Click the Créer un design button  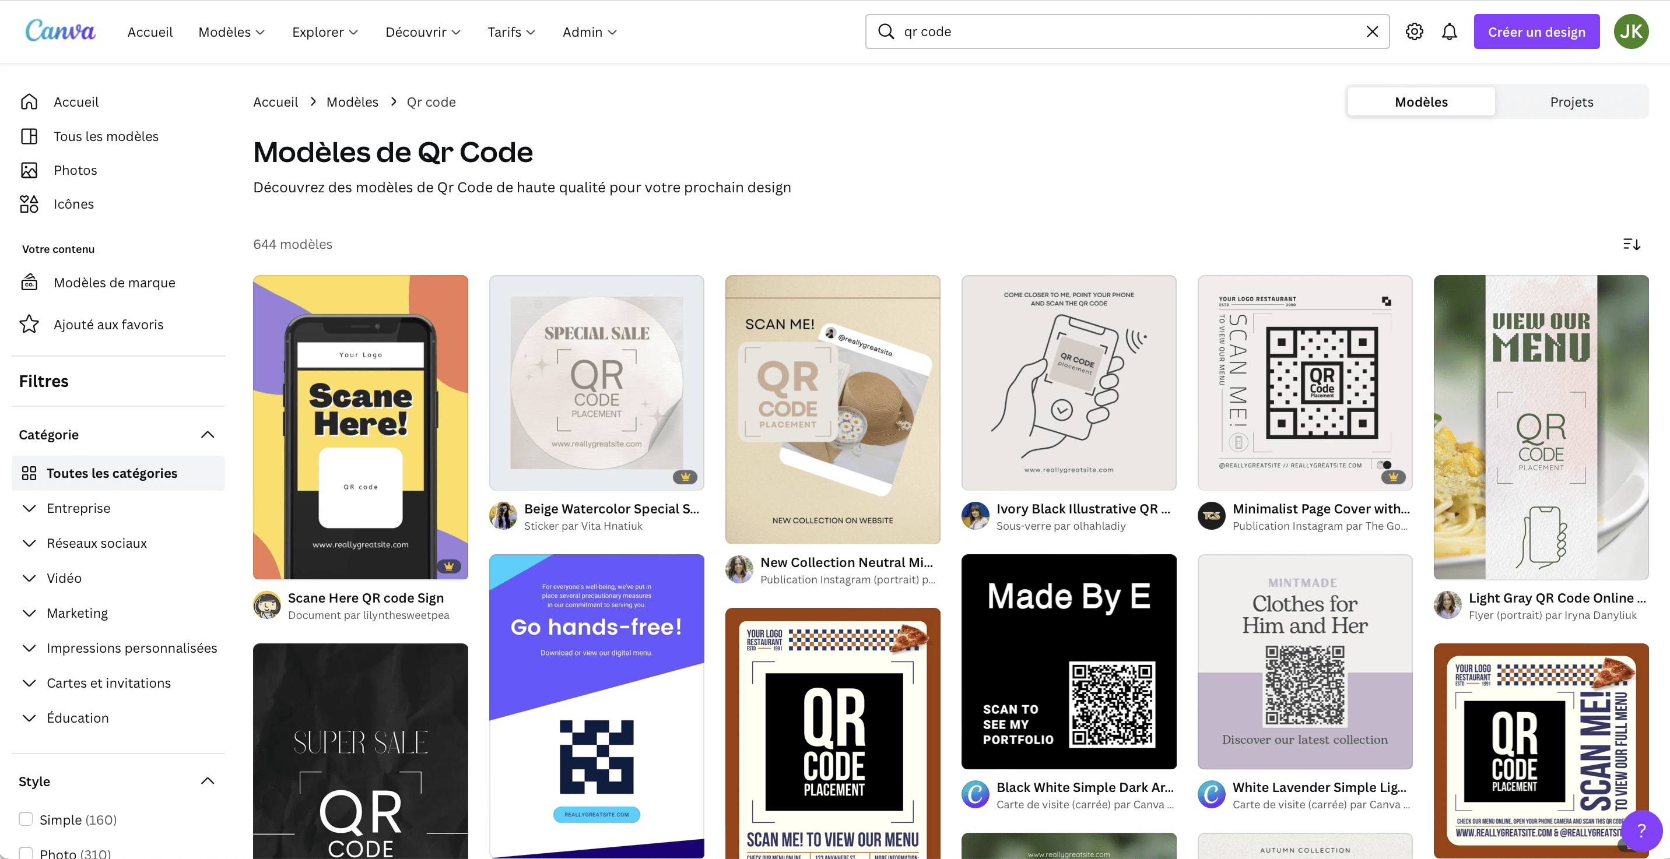tap(1536, 31)
